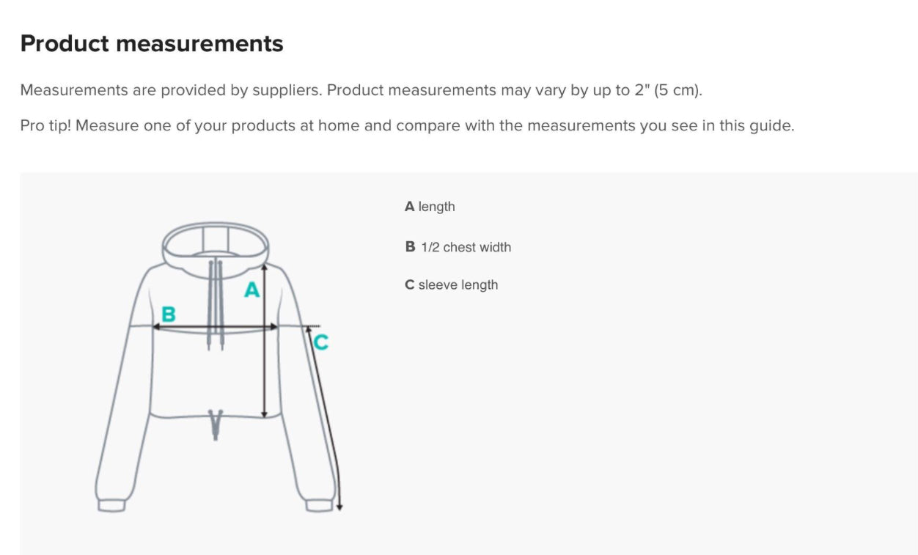Click the teal letter A on the diagram
Image resolution: width=918 pixels, height=555 pixels.
pyautogui.click(x=251, y=290)
